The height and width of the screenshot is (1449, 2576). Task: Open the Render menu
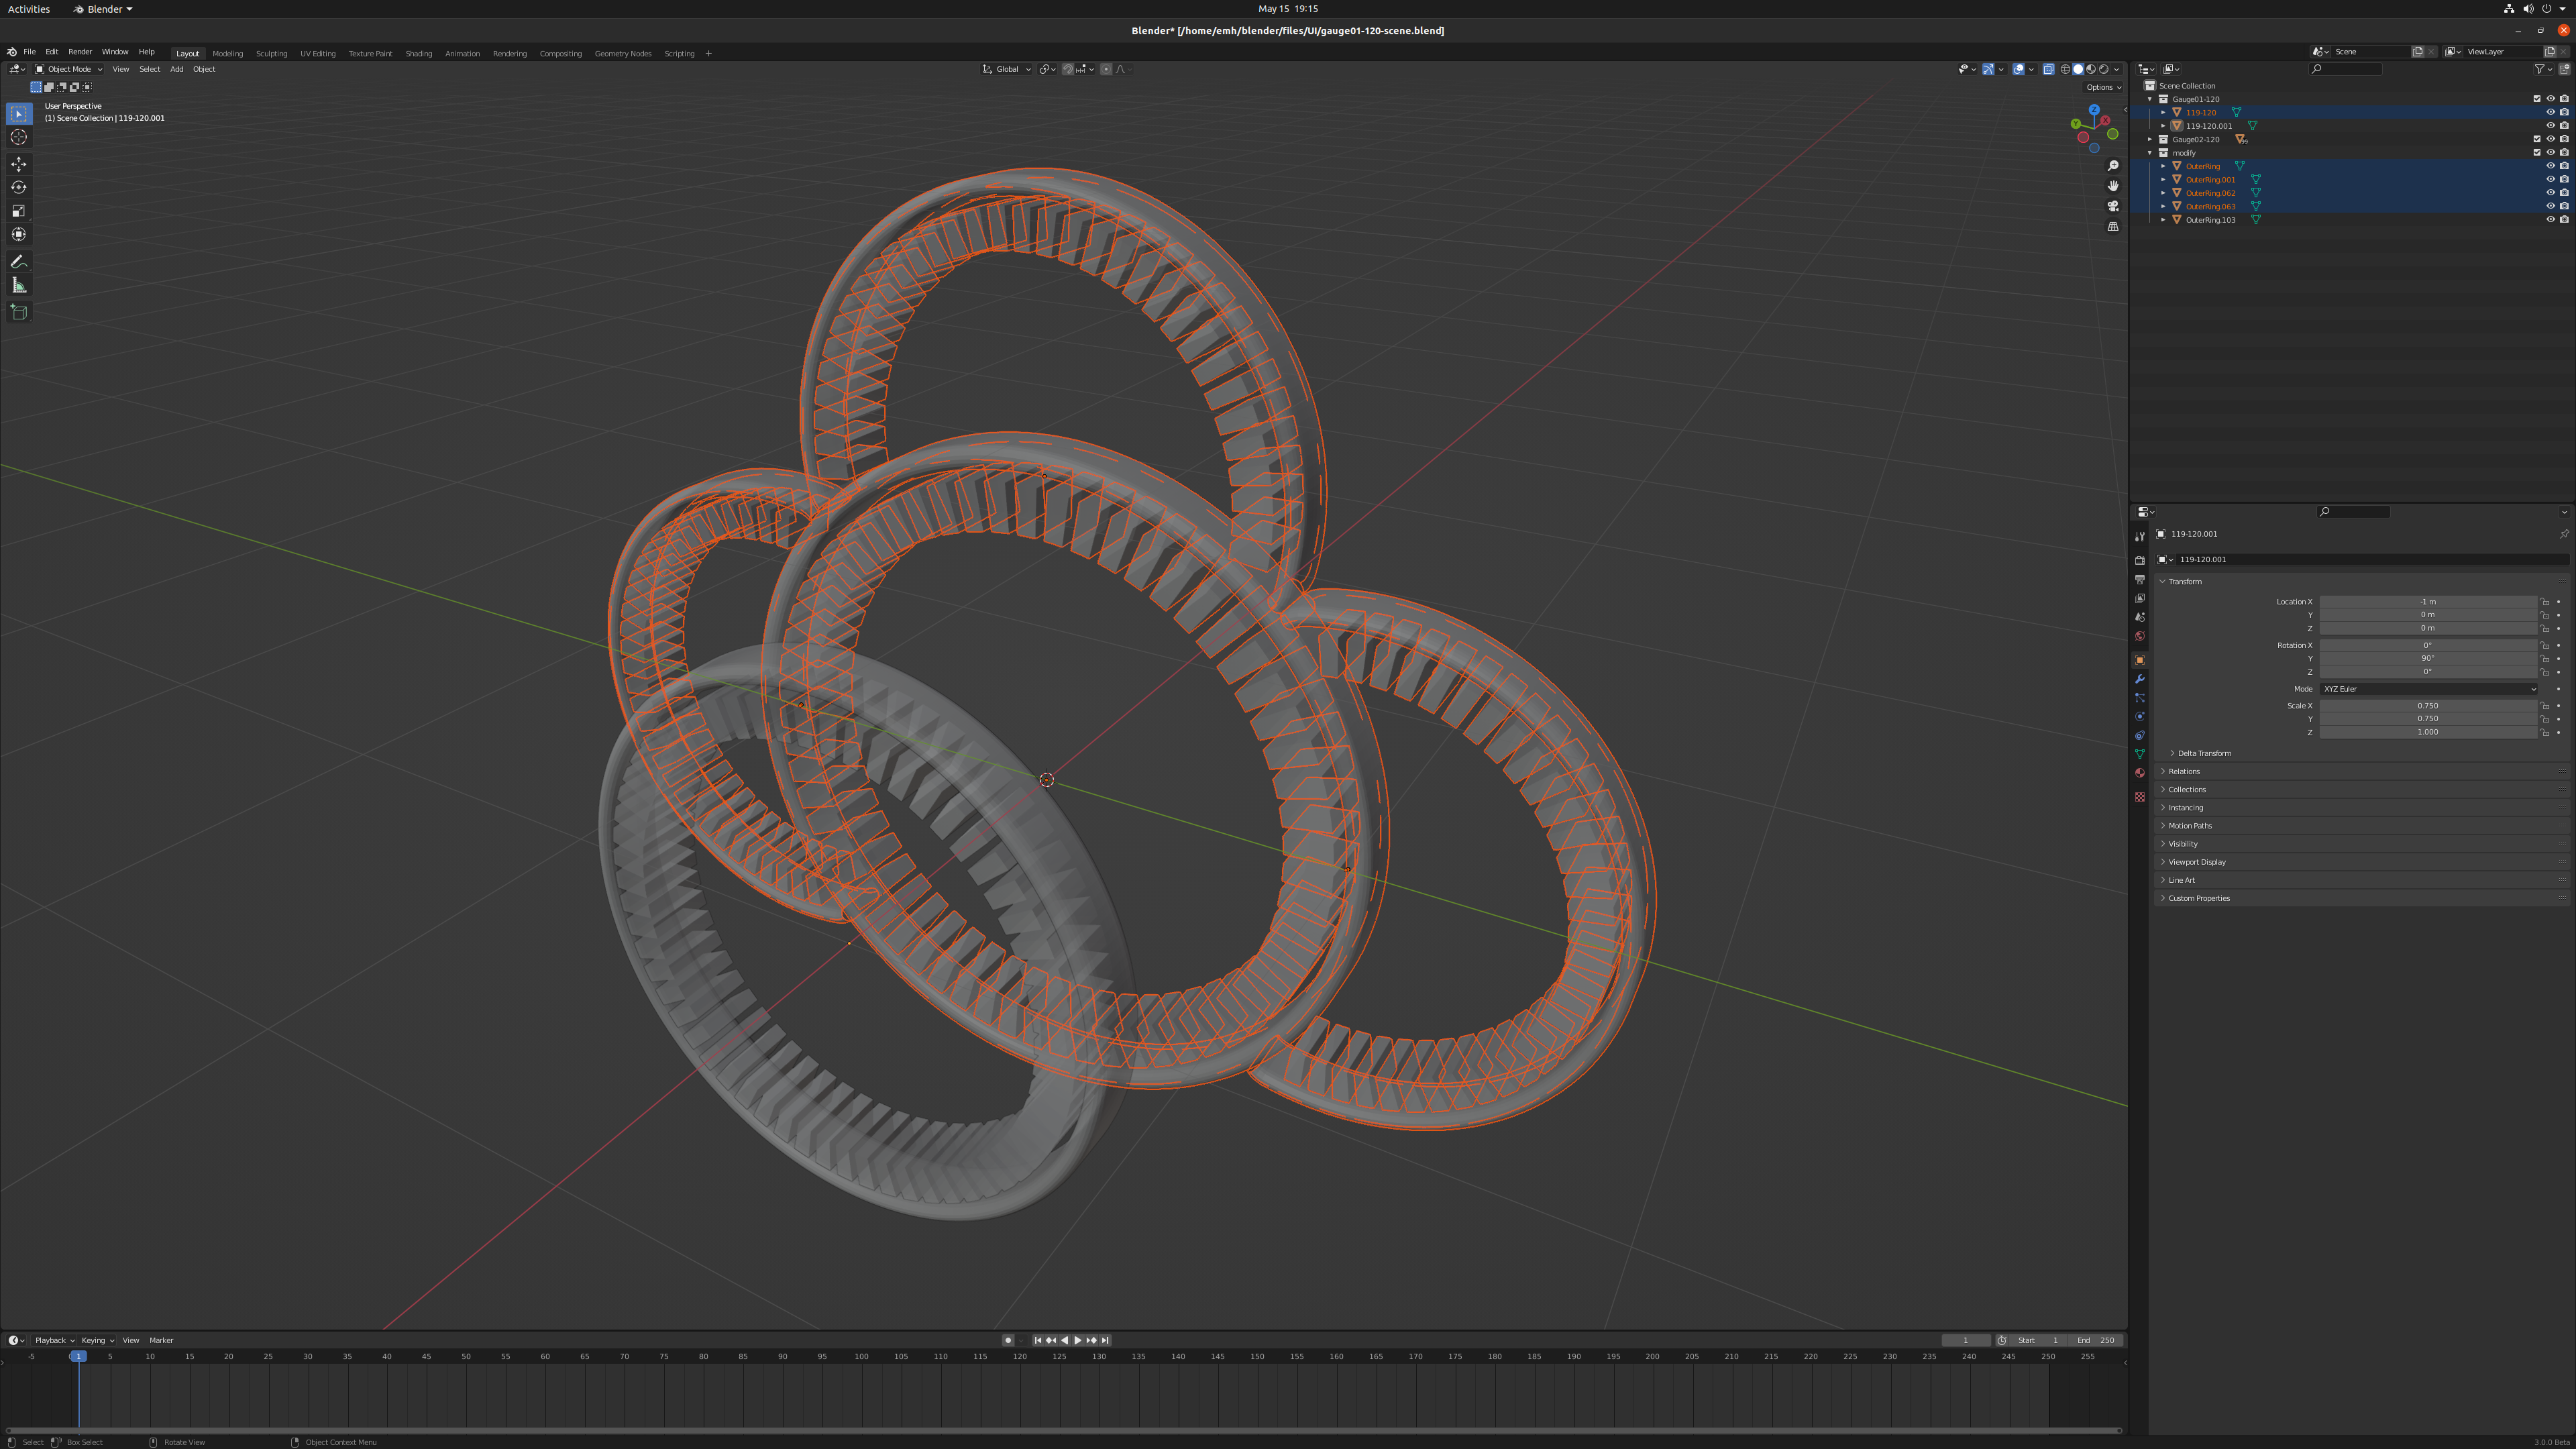[80, 52]
